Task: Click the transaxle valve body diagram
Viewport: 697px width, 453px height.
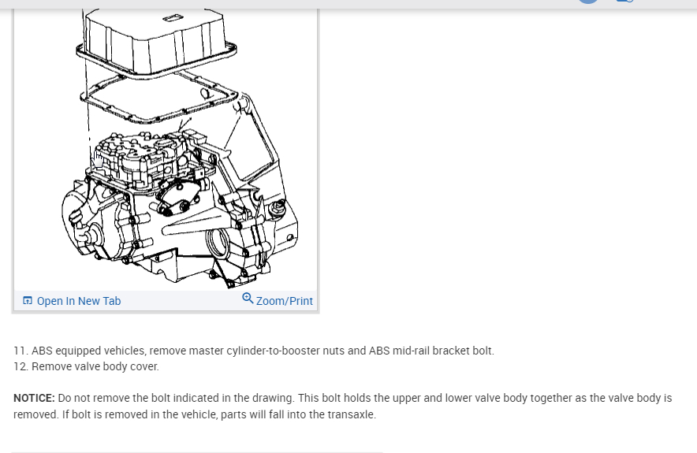Action: pyautogui.click(x=166, y=149)
